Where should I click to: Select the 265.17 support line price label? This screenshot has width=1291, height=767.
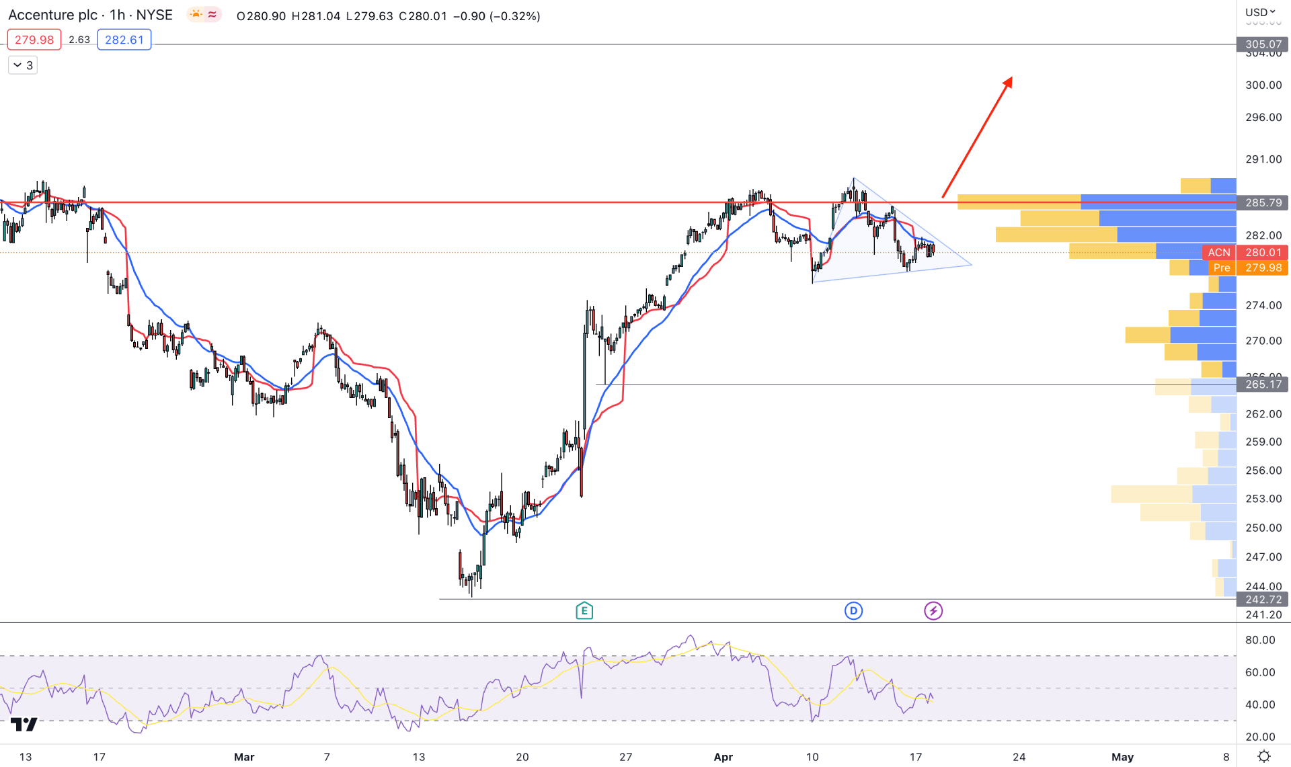coord(1263,385)
